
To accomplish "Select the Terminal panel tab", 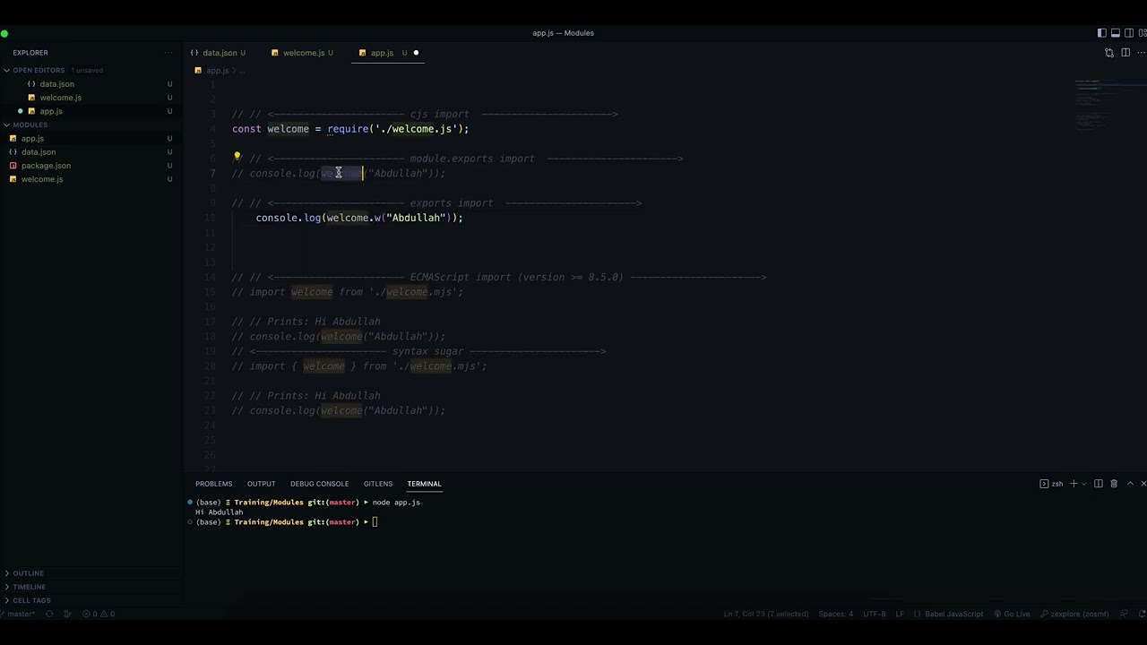I will point(424,484).
